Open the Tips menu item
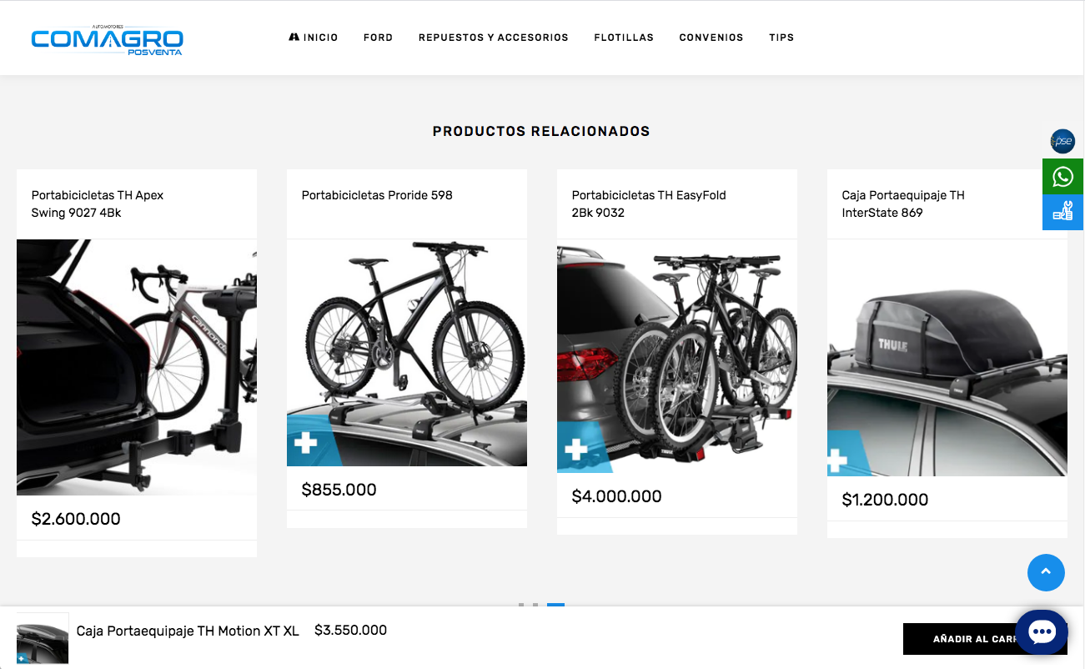 tap(781, 38)
